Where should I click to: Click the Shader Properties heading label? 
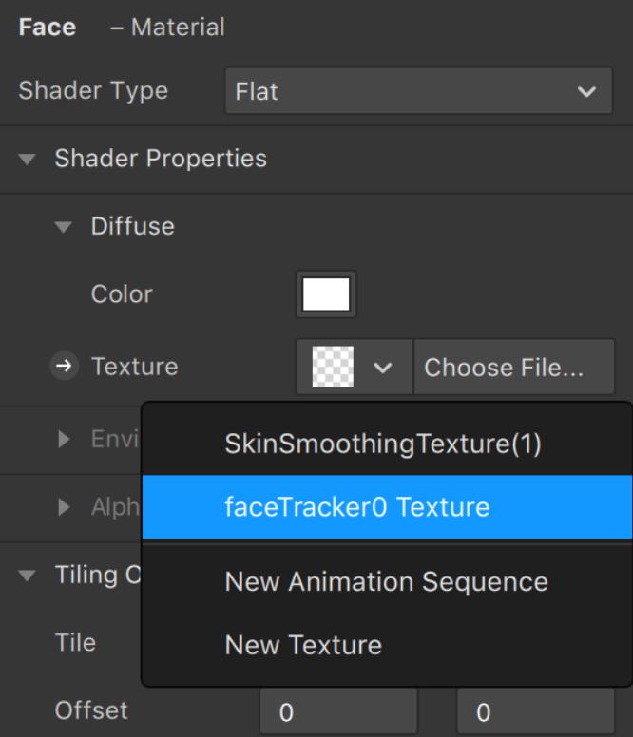(x=161, y=158)
